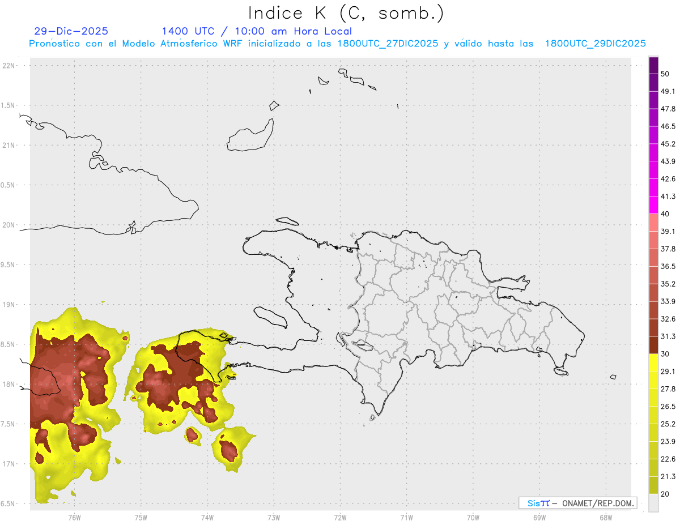
Task: Click the "76W" longitude label
Action: click(74, 517)
